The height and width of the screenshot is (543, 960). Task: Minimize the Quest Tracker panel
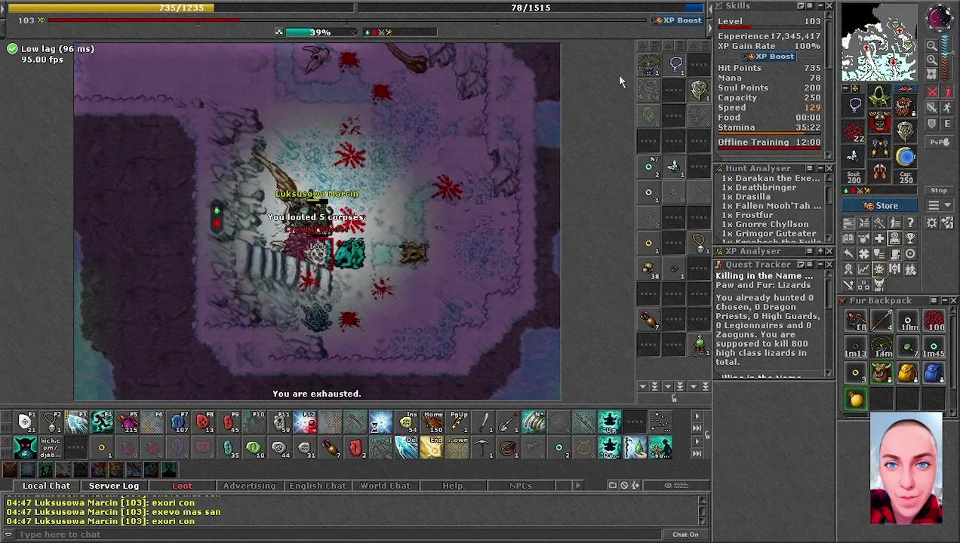[820, 265]
